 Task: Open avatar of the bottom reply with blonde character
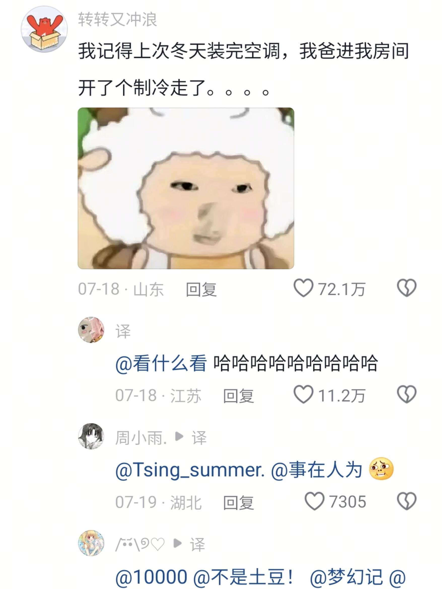click(x=91, y=543)
